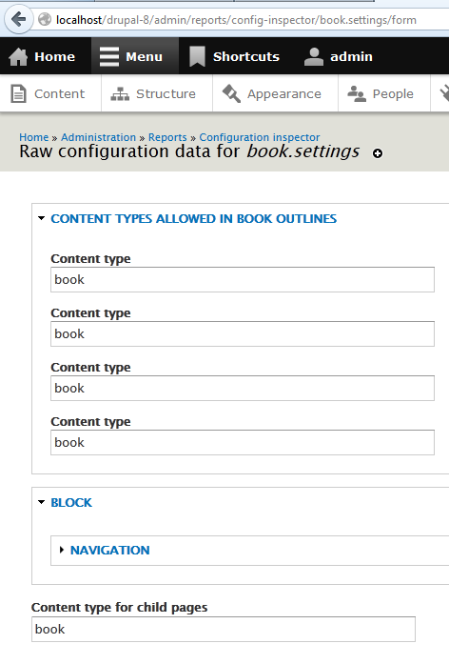Click the Home house icon in toolbar

click(18, 57)
